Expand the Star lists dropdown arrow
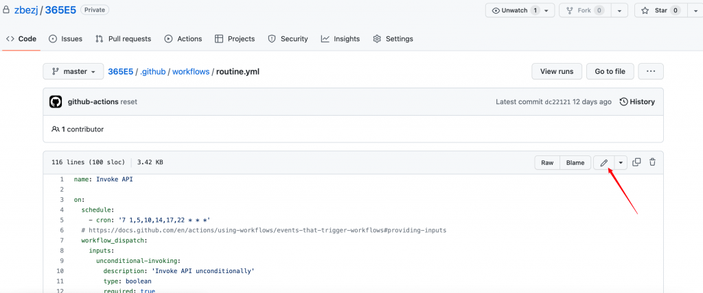703x293 pixels. pyautogui.click(x=693, y=10)
